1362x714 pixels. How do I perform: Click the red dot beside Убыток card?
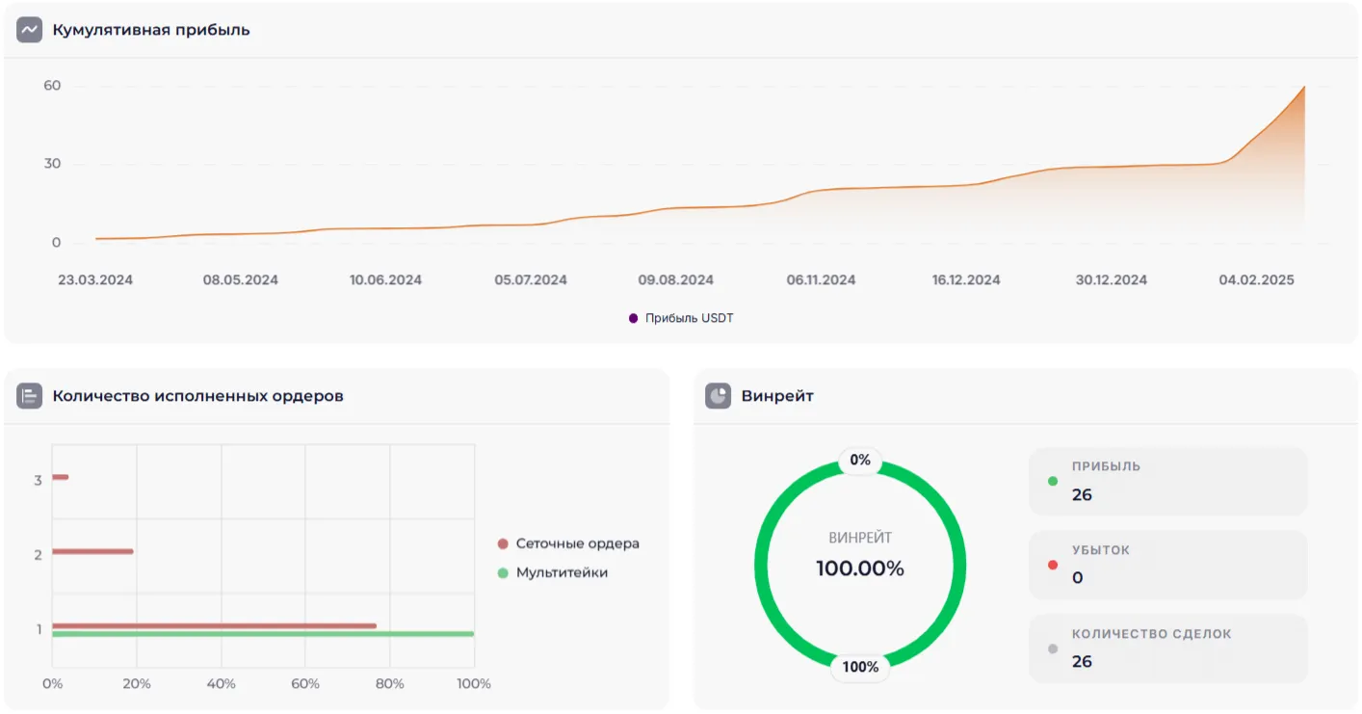pos(1053,565)
